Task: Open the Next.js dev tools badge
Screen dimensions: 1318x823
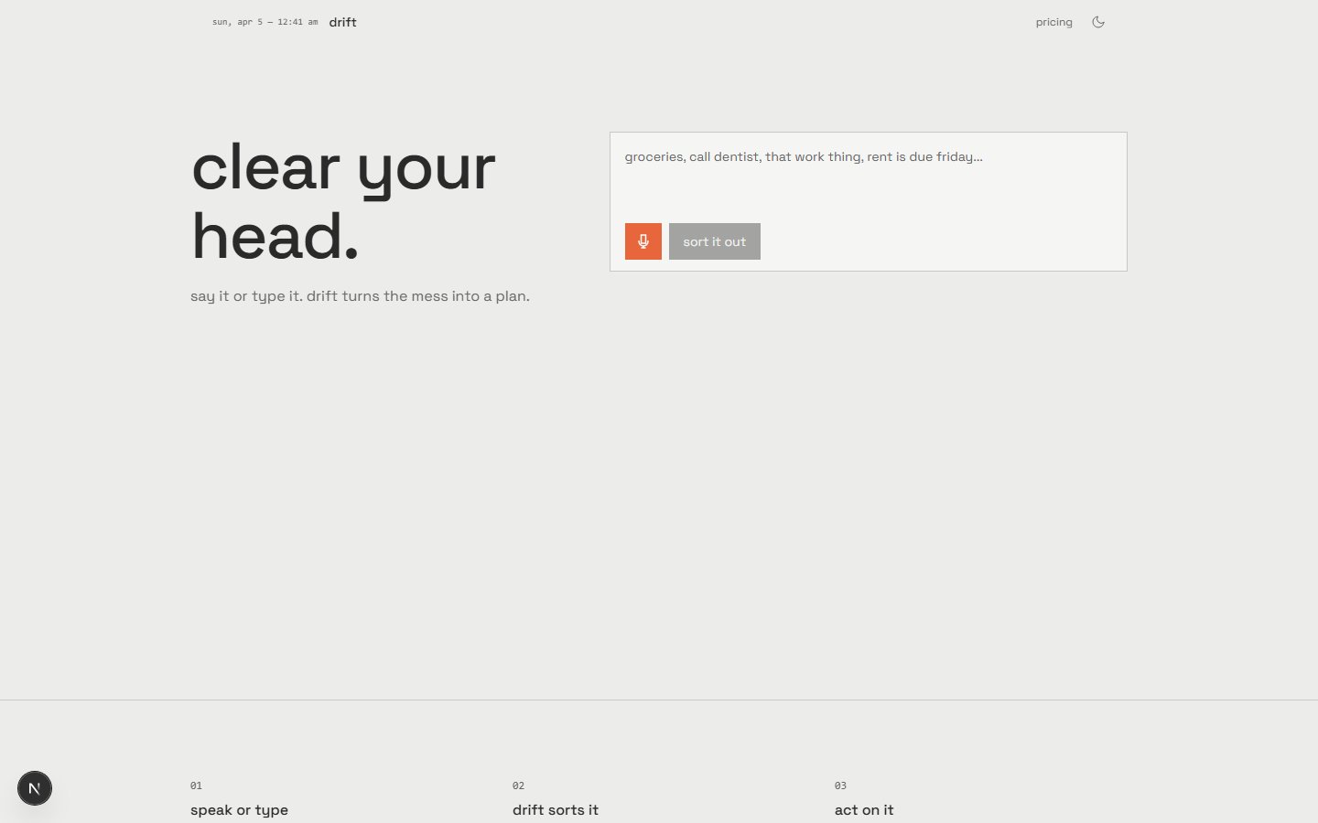Action: (35, 788)
